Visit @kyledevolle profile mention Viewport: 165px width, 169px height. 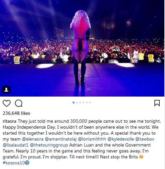(x=121, y=139)
